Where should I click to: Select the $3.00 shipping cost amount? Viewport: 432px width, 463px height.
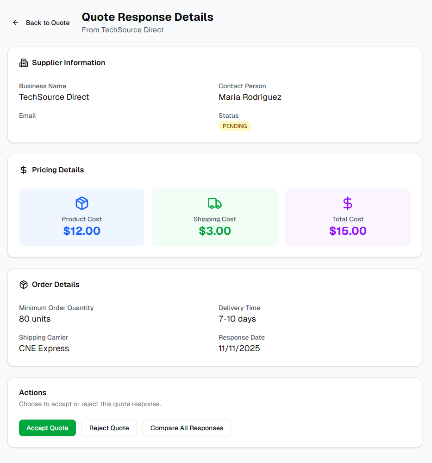(x=215, y=231)
